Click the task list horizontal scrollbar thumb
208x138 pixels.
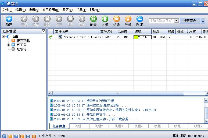(118, 93)
